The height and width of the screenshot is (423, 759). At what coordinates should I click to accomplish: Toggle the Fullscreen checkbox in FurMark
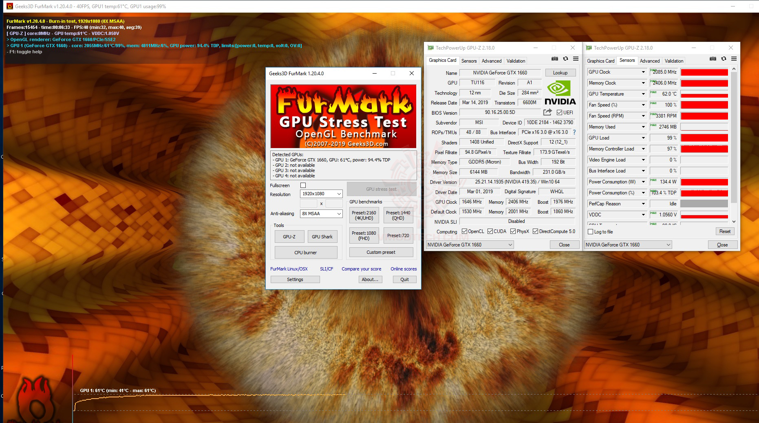pyautogui.click(x=303, y=185)
